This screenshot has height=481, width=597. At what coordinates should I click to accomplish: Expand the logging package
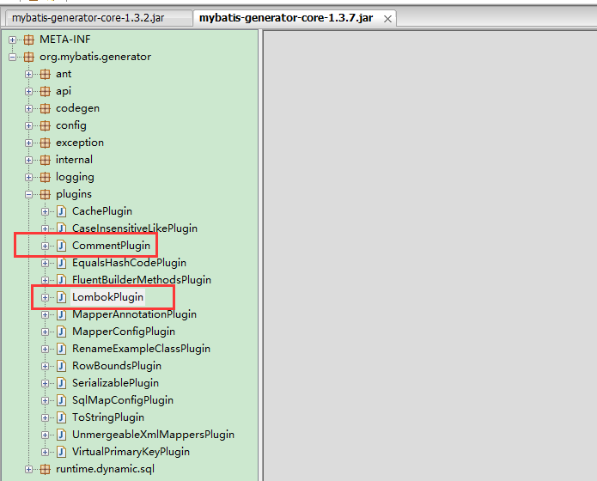click(x=28, y=177)
